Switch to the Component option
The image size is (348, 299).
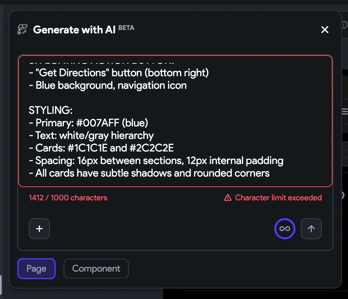(96, 269)
